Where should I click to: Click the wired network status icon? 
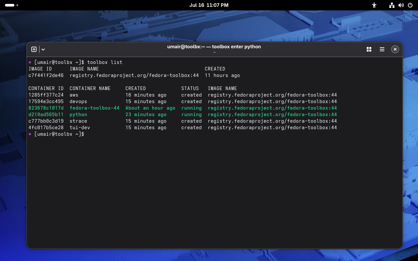pos(392,5)
